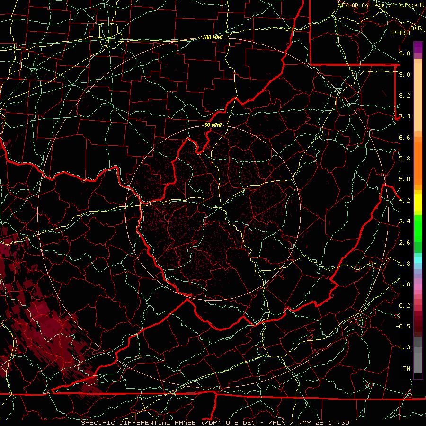This screenshot has width=426, height=426.
Task: Click the 9.0 value on the color scale
Action: (x=405, y=74)
